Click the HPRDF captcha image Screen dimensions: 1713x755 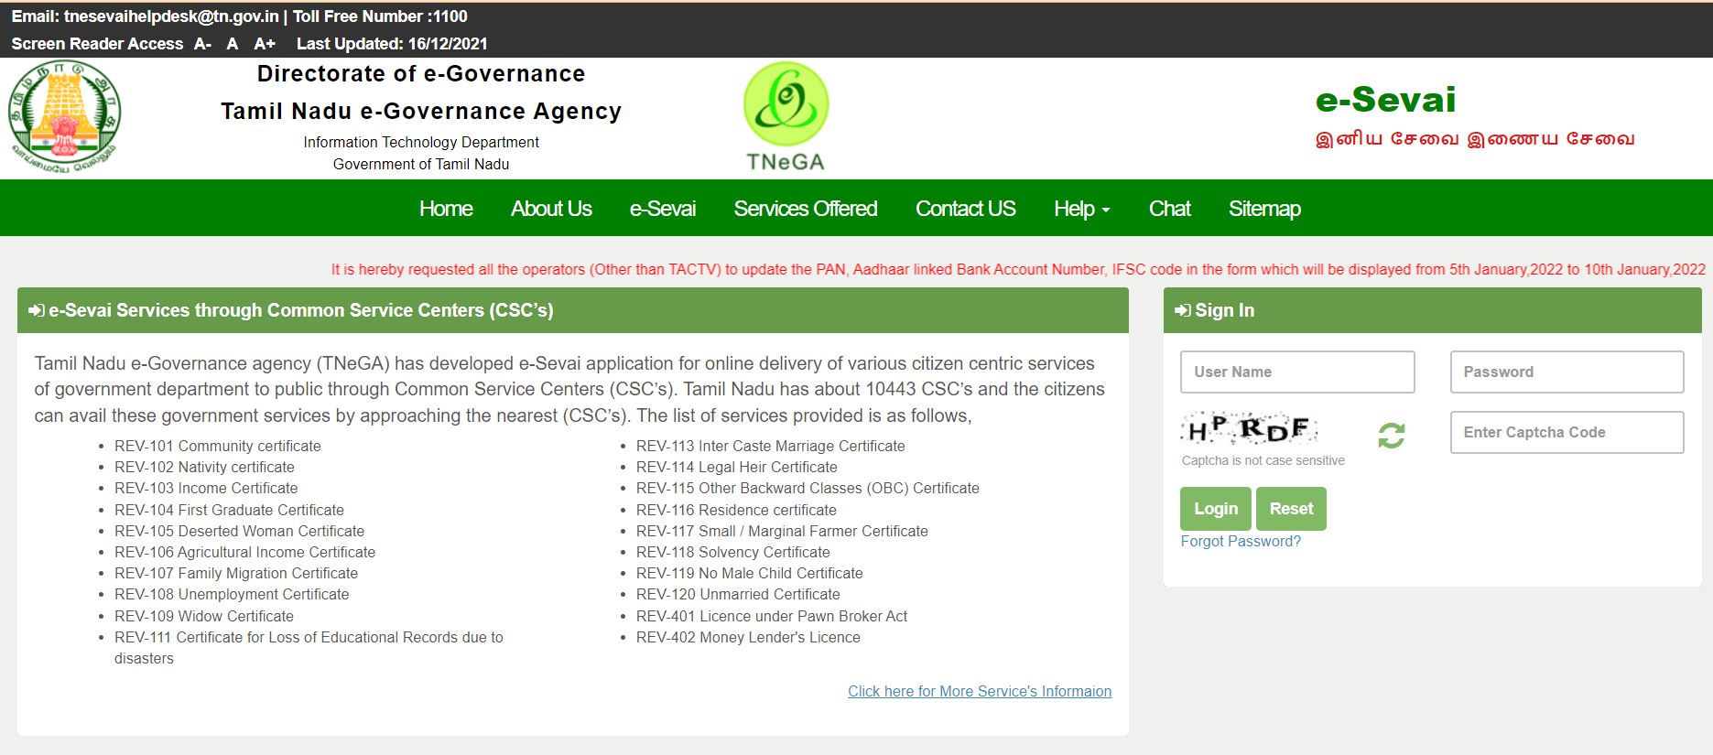pos(1250,429)
